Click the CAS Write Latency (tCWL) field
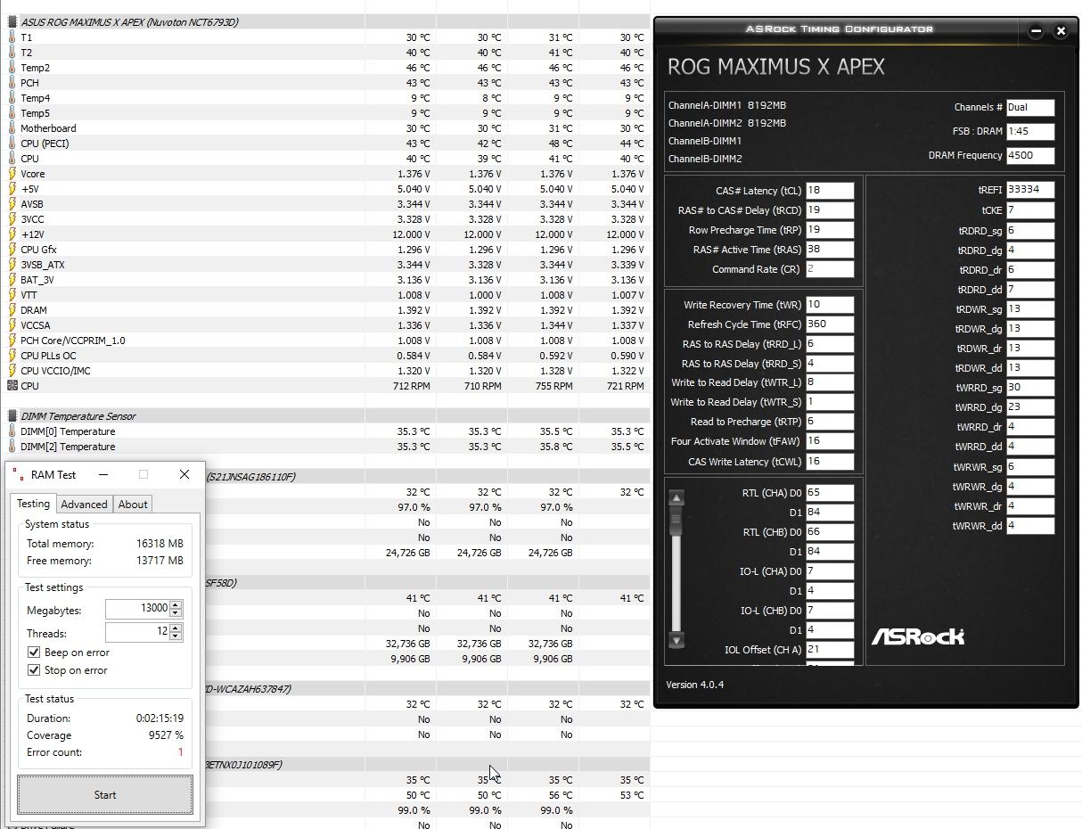 click(830, 461)
